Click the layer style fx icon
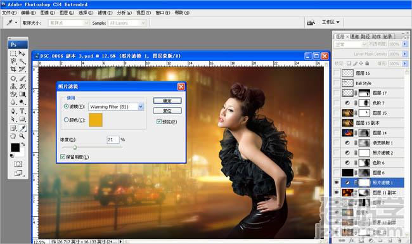 pyautogui.click(x=351, y=240)
